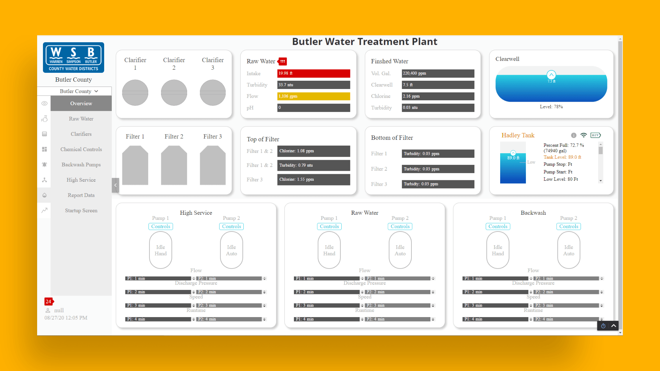Click the info icon on the Hadley Tank panel
The height and width of the screenshot is (371, 660).
click(573, 135)
